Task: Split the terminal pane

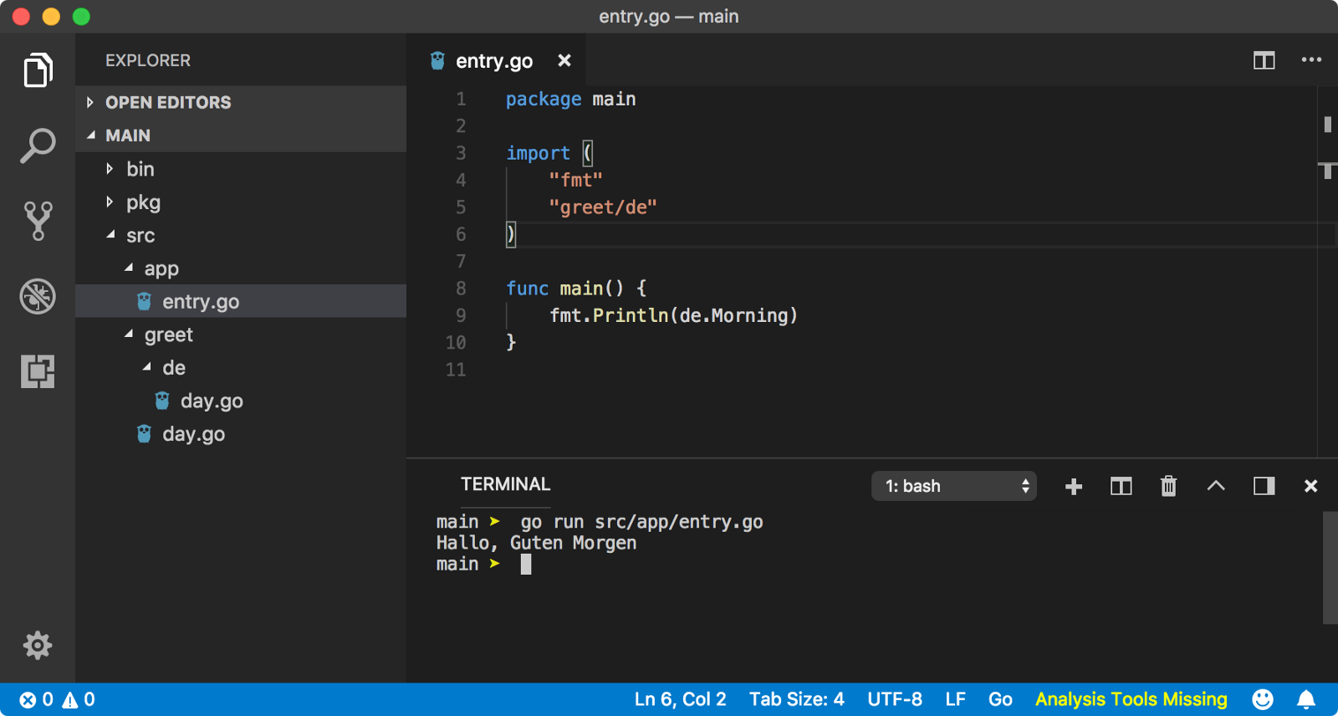Action: point(1121,486)
